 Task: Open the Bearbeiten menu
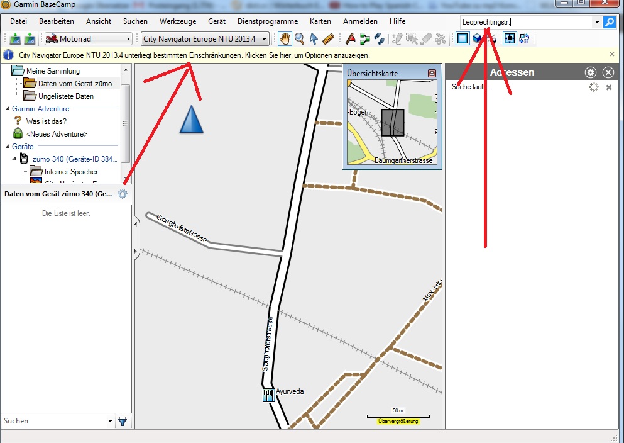click(57, 21)
